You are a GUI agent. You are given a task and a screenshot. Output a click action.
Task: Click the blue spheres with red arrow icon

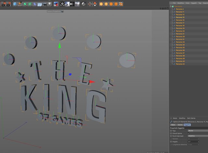(56, 4)
